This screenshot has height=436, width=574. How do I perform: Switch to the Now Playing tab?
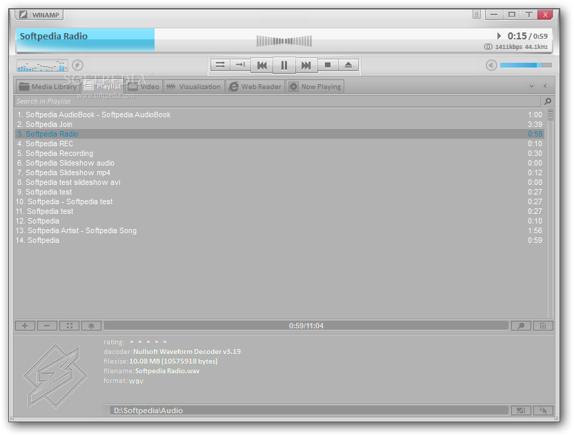pos(315,87)
